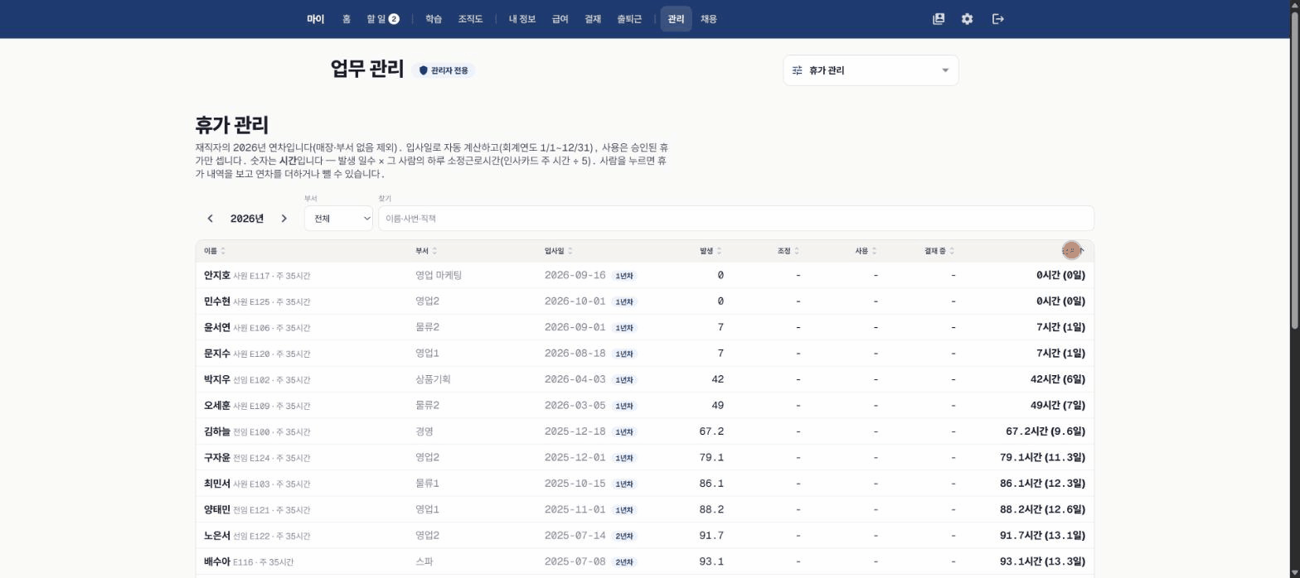The image size is (1300, 578).
Task: Sort the table by the 사용 column
Action: click(866, 251)
